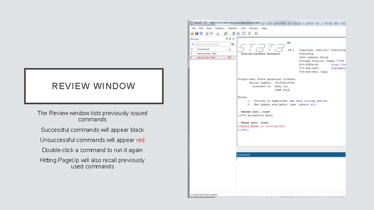Viewport: 374px width, 210px height.
Task: Click the Stata icon in the title bar
Action: 191,23
